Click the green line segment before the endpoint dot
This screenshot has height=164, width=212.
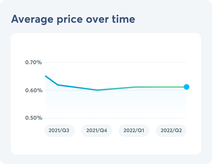click(x=162, y=87)
